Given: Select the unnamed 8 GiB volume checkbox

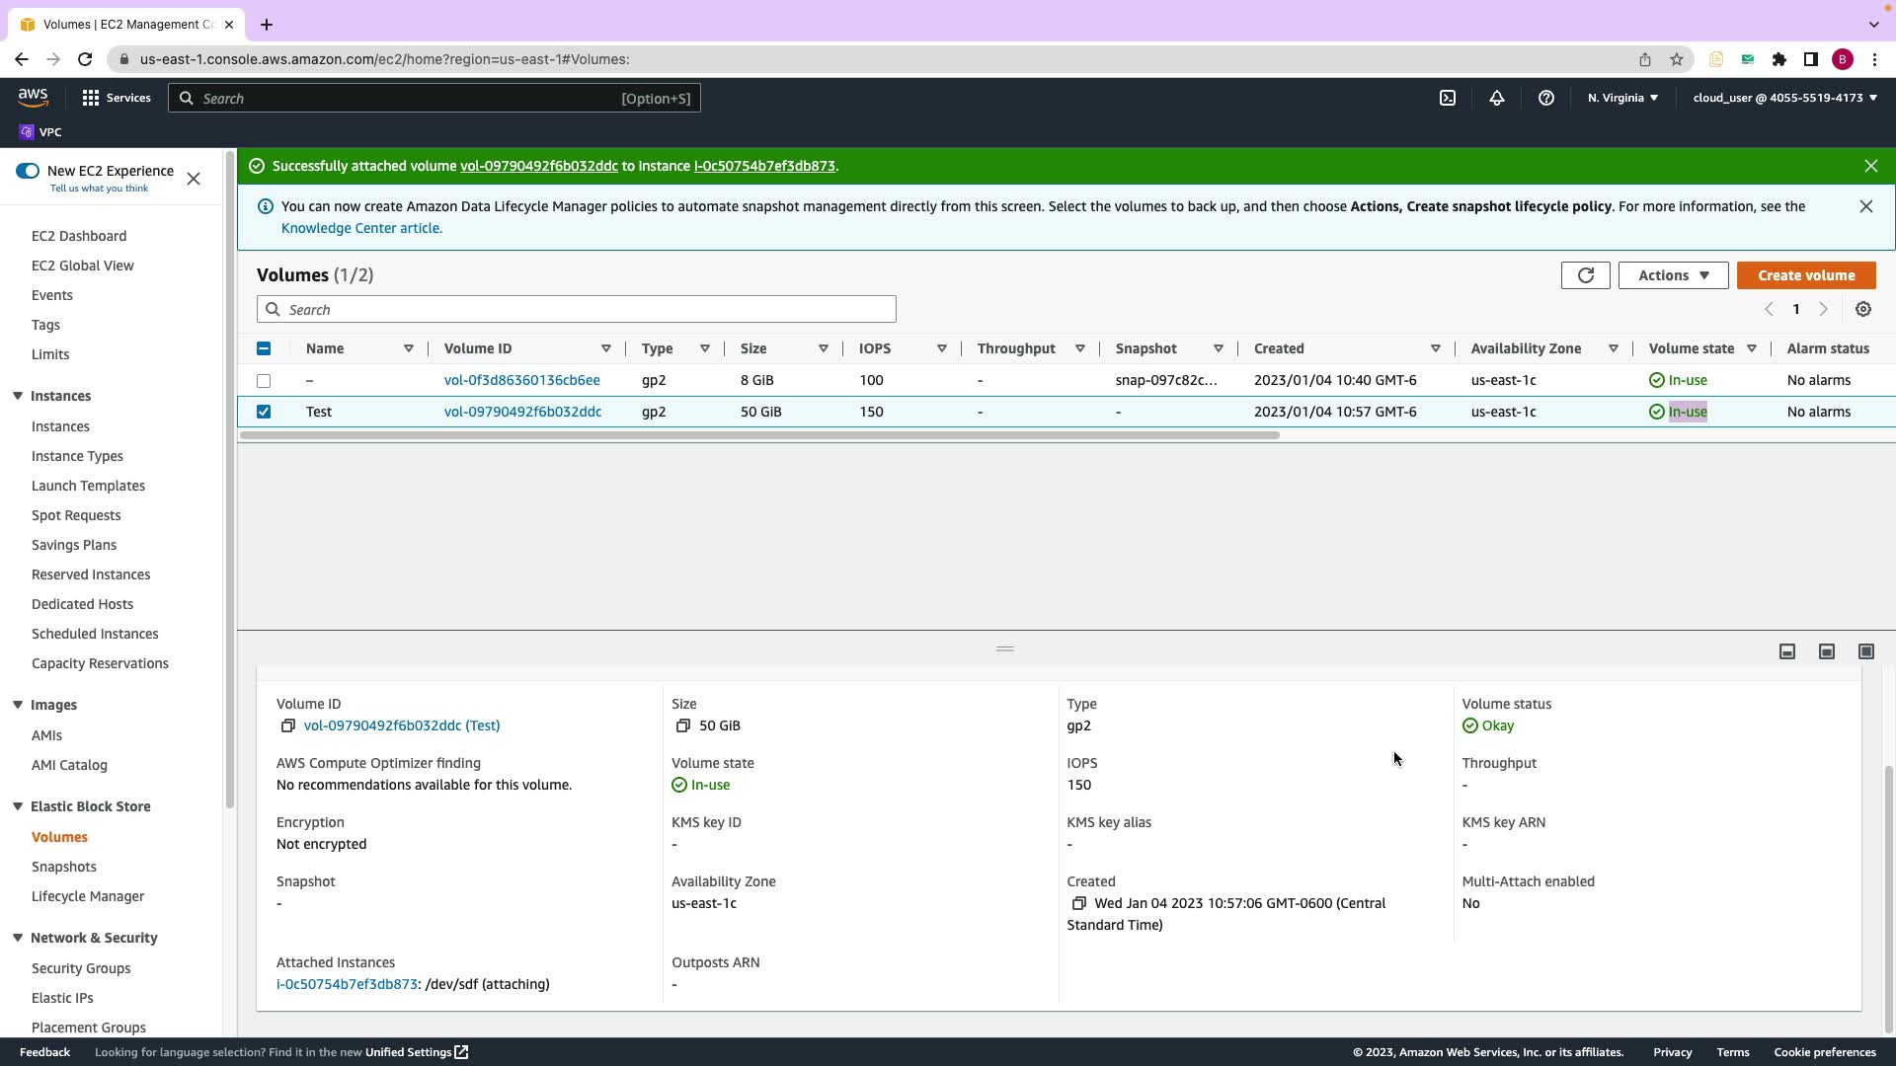Looking at the screenshot, I should pyautogui.click(x=264, y=380).
